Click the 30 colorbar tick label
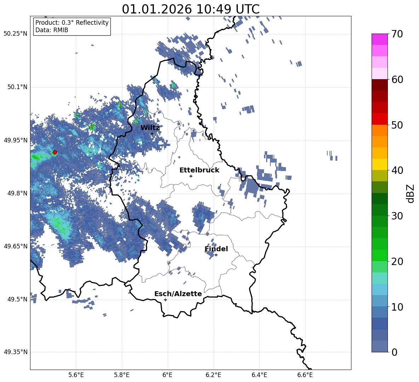The width and height of the screenshot is (419, 382). pos(397,216)
